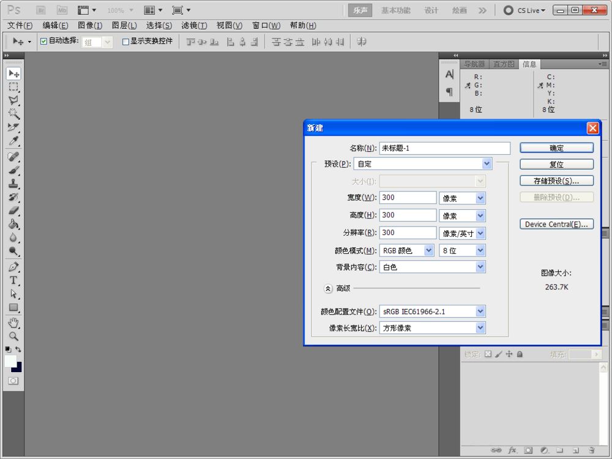Open the 文件(F) menu

pyautogui.click(x=20, y=25)
